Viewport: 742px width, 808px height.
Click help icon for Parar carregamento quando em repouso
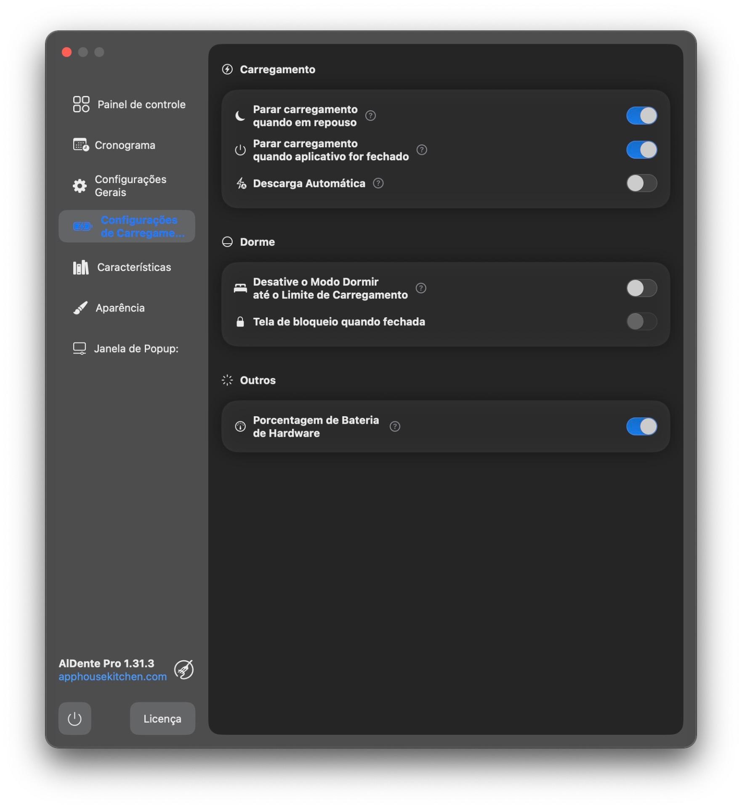click(370, 116)
